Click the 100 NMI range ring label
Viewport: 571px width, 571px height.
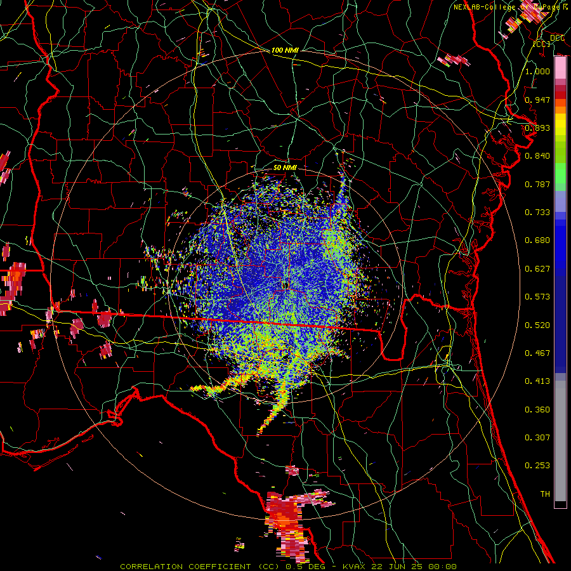point(285,50)
